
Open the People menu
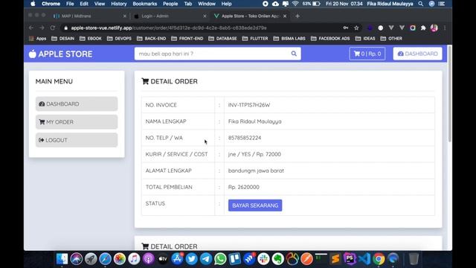point(170,4)
